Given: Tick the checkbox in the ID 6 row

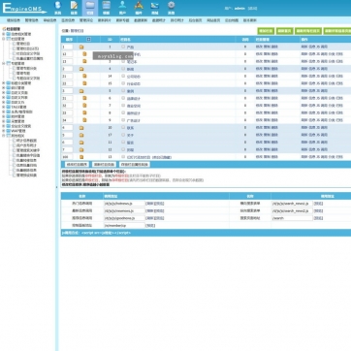Looking at the screenshot, I should [123, 98].
